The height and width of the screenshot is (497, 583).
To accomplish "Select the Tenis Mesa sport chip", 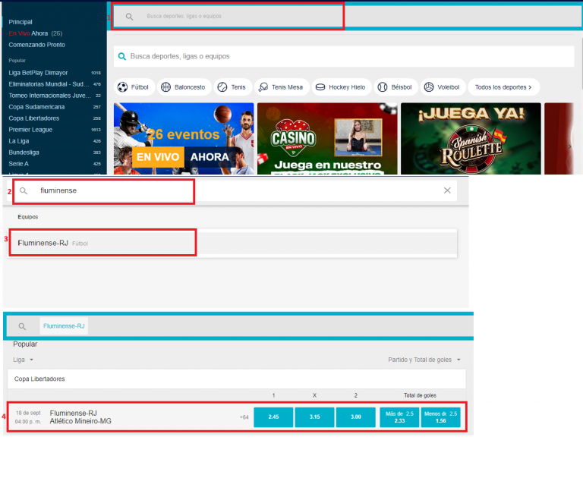I will [x=282, y=87].
